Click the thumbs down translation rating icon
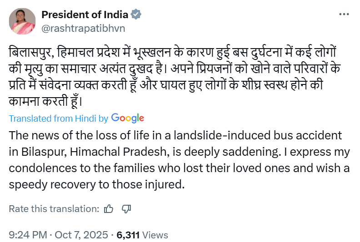The image size is (360, 242). (127, 209)
